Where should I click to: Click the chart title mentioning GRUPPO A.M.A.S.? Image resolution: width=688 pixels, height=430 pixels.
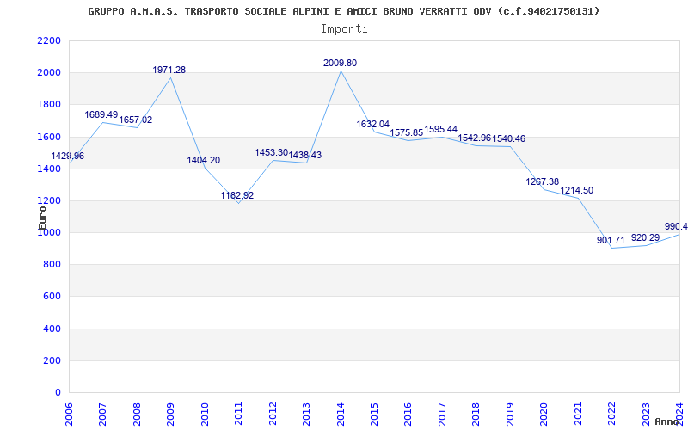343,11
